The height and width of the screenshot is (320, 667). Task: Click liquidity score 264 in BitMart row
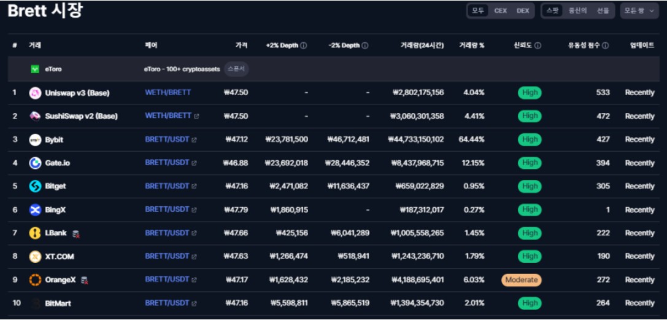603,303
